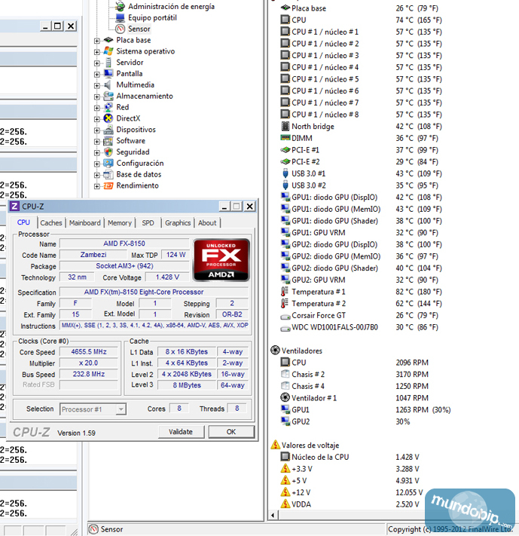
Task: Click the OK button in CPU-Z
Action: click(x=231, y=432)
